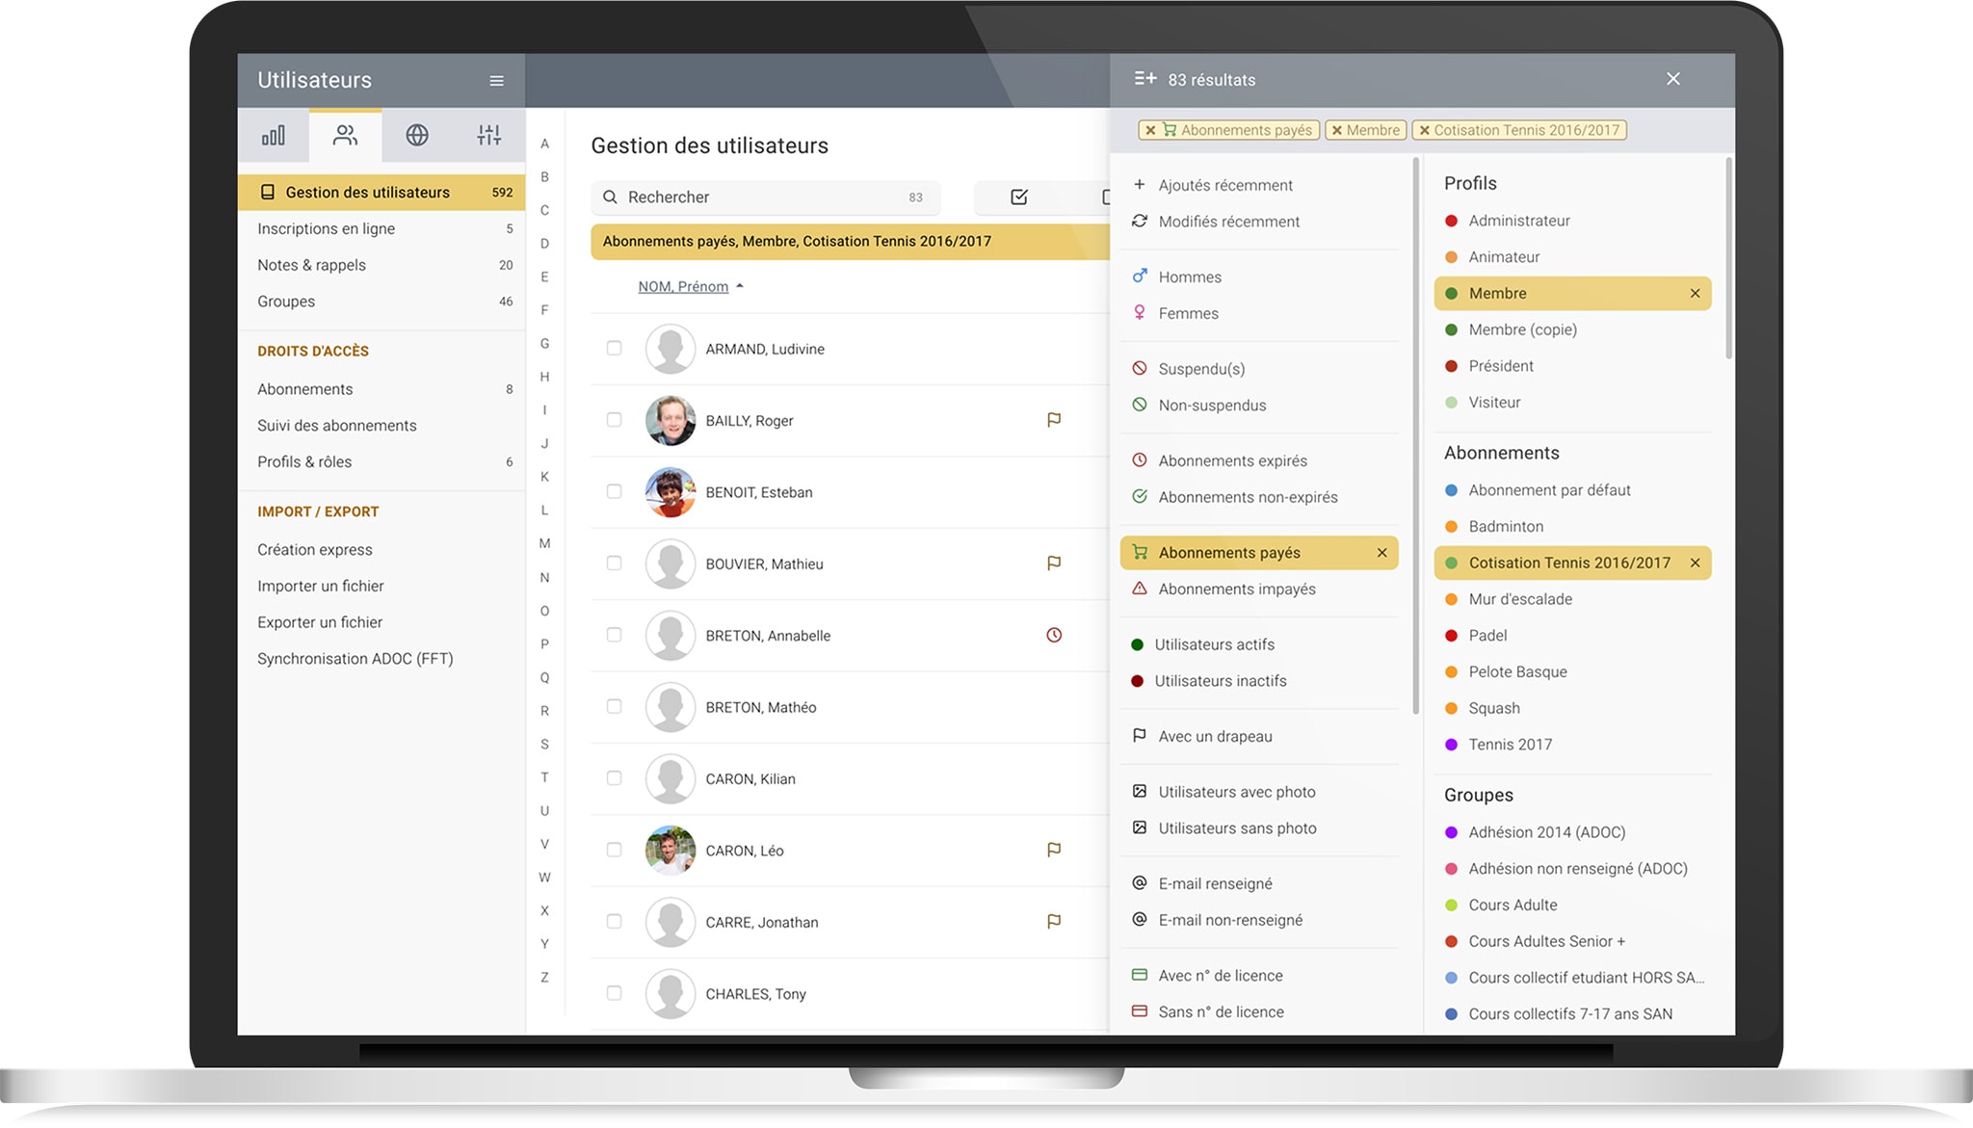Screen dimensions: 1973x1128
Task: Select the red Administrateur profile dot
Action: [x=1452, y=222]
